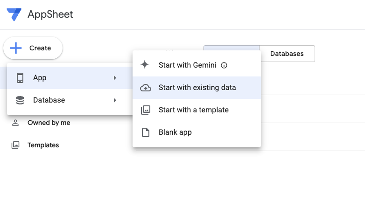
Task: Choose Blank app option
Action: point(197,132)
